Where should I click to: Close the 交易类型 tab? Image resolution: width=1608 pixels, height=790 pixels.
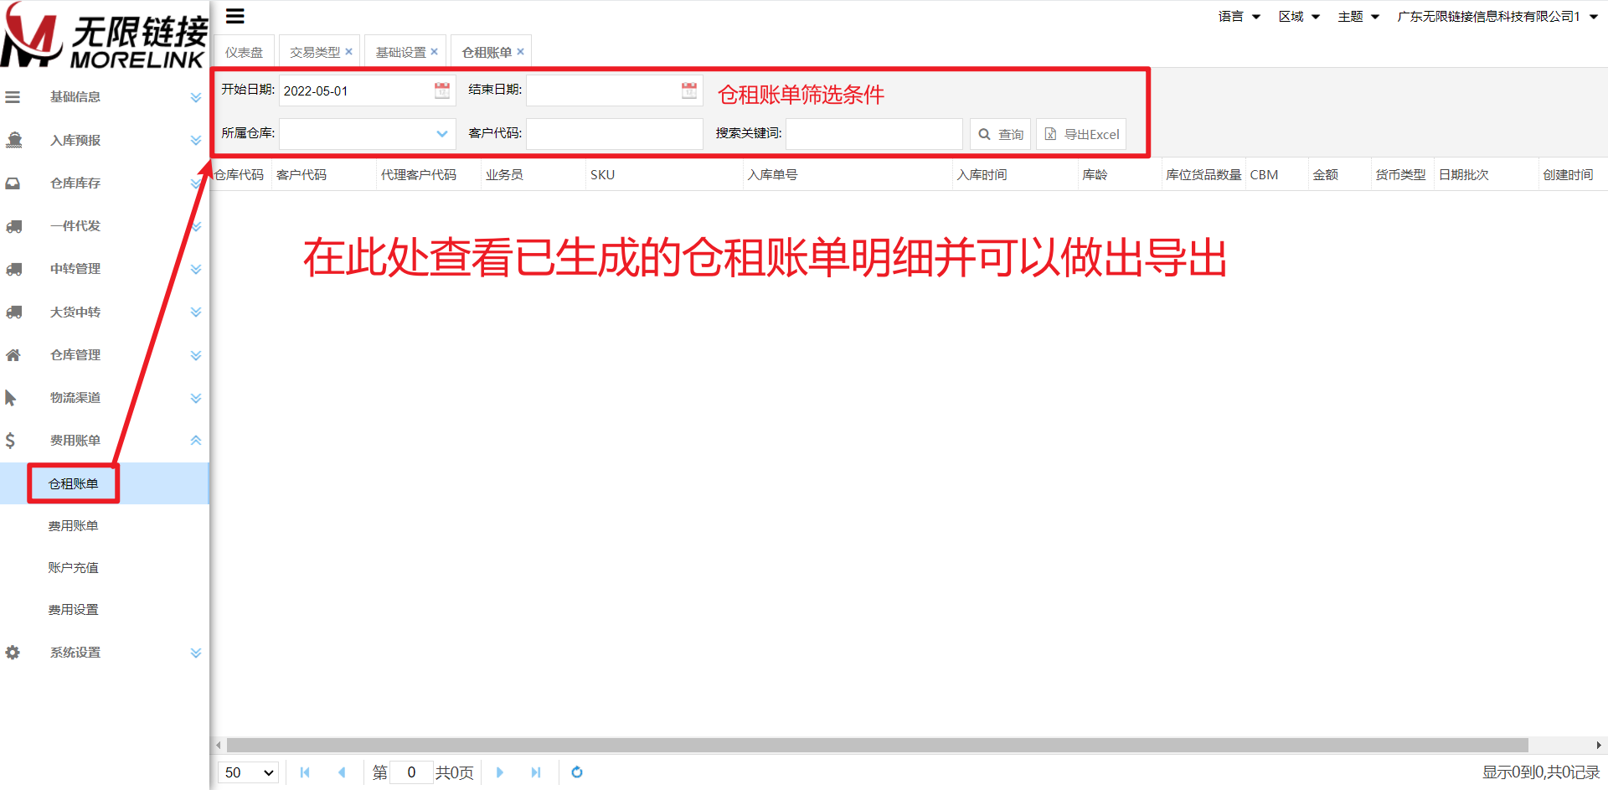click(349, 52)
